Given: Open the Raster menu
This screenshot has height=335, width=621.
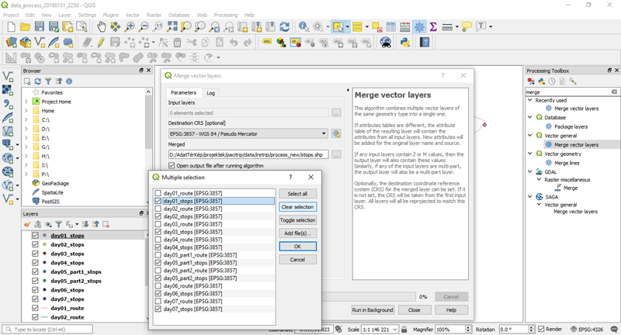Looking at the screenshot, I should (x=154, y=15).
